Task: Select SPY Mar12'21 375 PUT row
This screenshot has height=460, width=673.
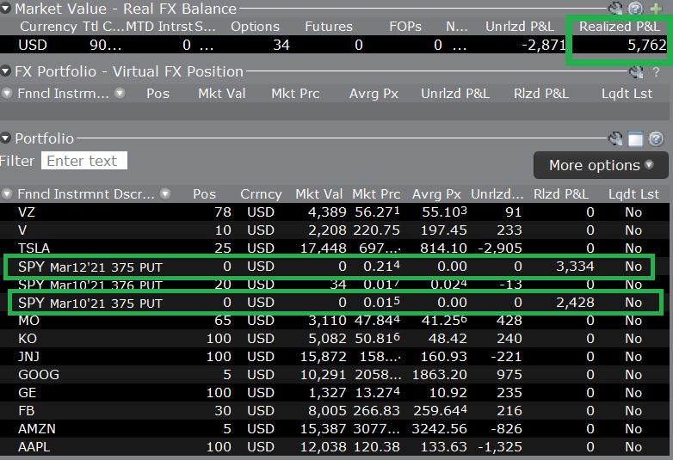Action: pos(335,267)
